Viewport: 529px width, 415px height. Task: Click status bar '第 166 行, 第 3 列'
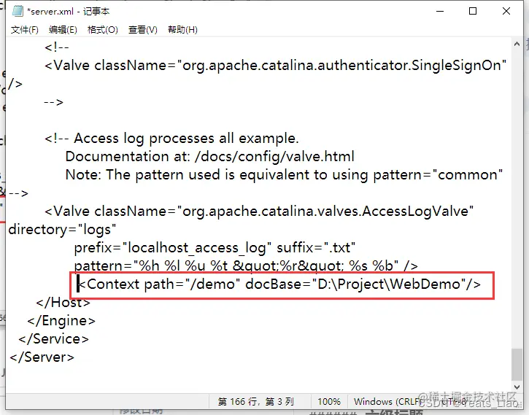click(x=255, y=402)
